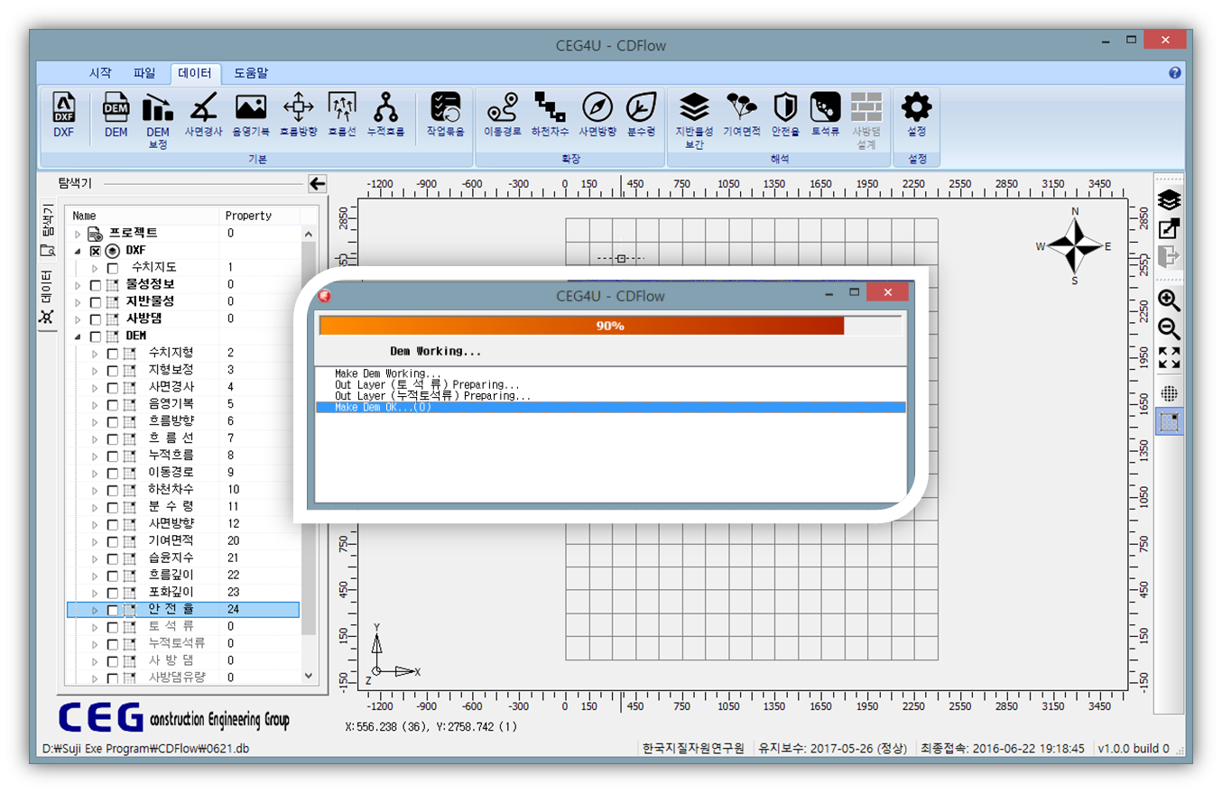
Task: Select the 사면경사 slope tool icon
Action: pos(204,107)
